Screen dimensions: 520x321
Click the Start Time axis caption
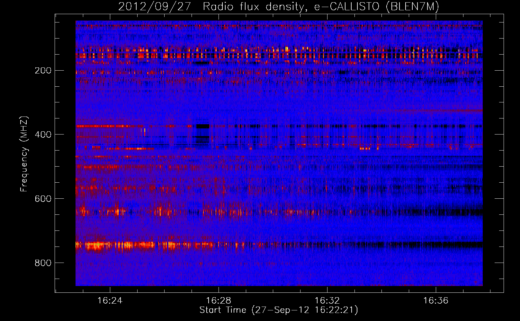tap(279, 310)
